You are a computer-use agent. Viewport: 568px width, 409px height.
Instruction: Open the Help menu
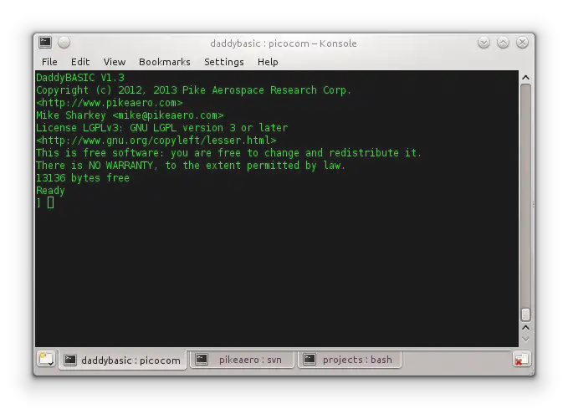point(268,62)
